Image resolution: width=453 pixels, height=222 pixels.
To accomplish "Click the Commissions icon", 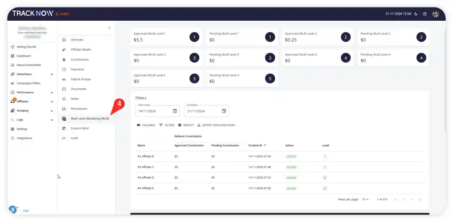I will pos(64,60).
